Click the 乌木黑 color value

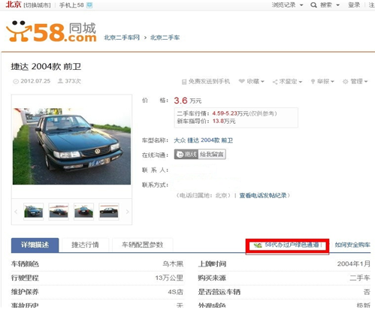[173, 264]
